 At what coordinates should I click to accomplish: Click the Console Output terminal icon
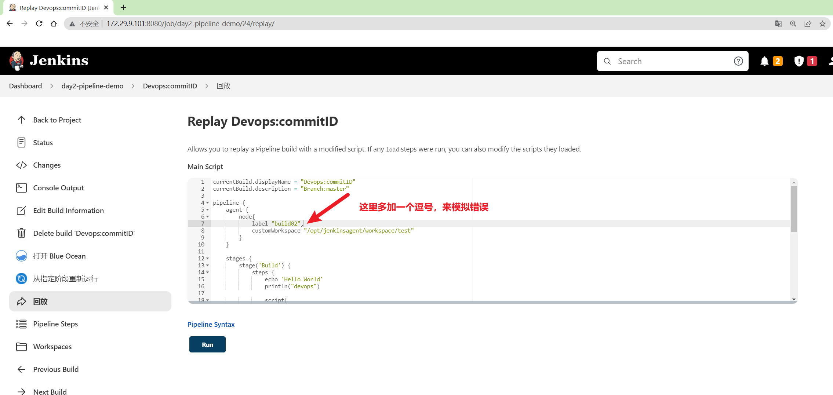[21, 188]
